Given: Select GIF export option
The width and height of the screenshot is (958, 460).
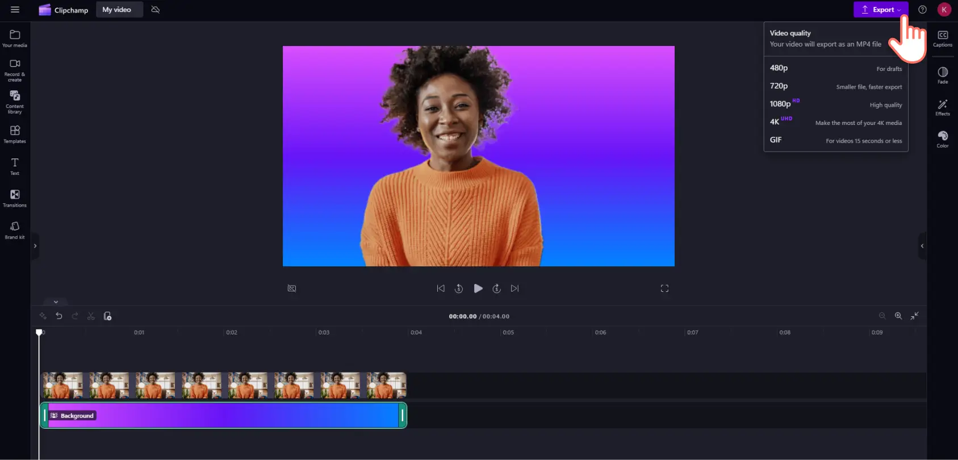Looking at the screenshot, I should (x=836, y=140).
